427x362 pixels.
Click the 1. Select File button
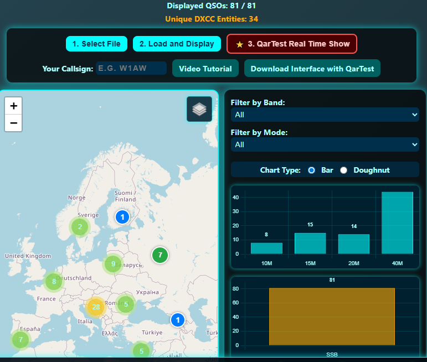tap(96, 44)
